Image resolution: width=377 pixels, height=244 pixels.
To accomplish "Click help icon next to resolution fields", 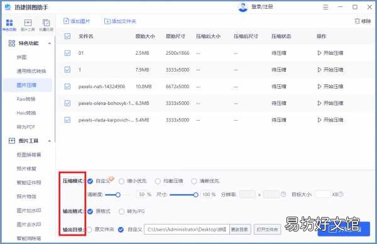I will [x=283, y=194].
